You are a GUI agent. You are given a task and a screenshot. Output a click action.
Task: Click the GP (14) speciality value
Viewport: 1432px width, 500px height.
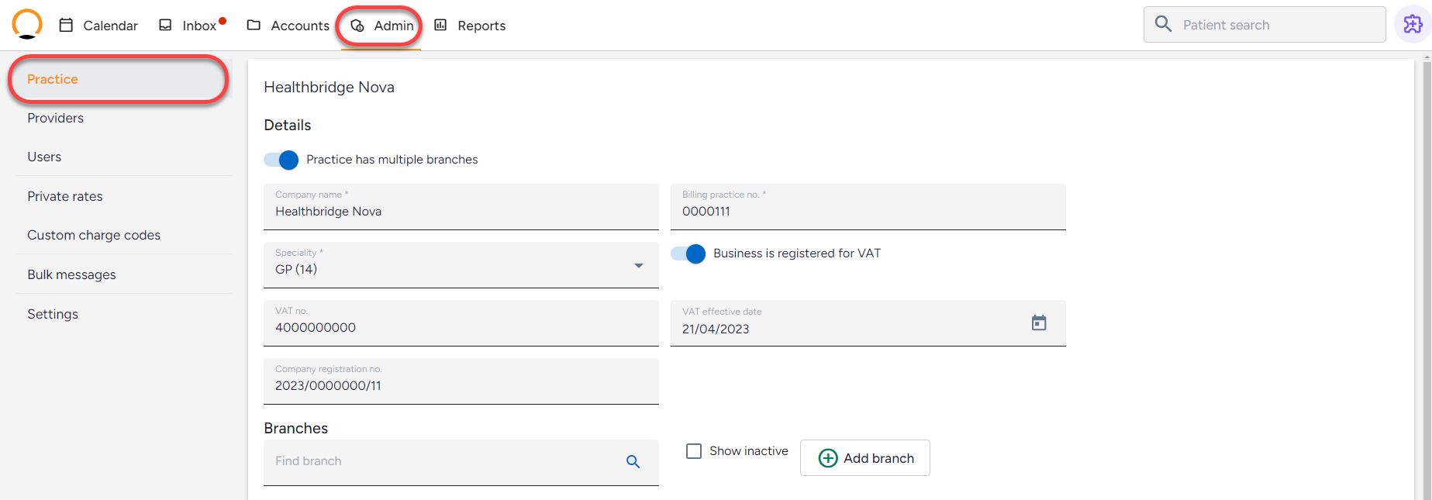pyautogui.click(x=296, y=270)
